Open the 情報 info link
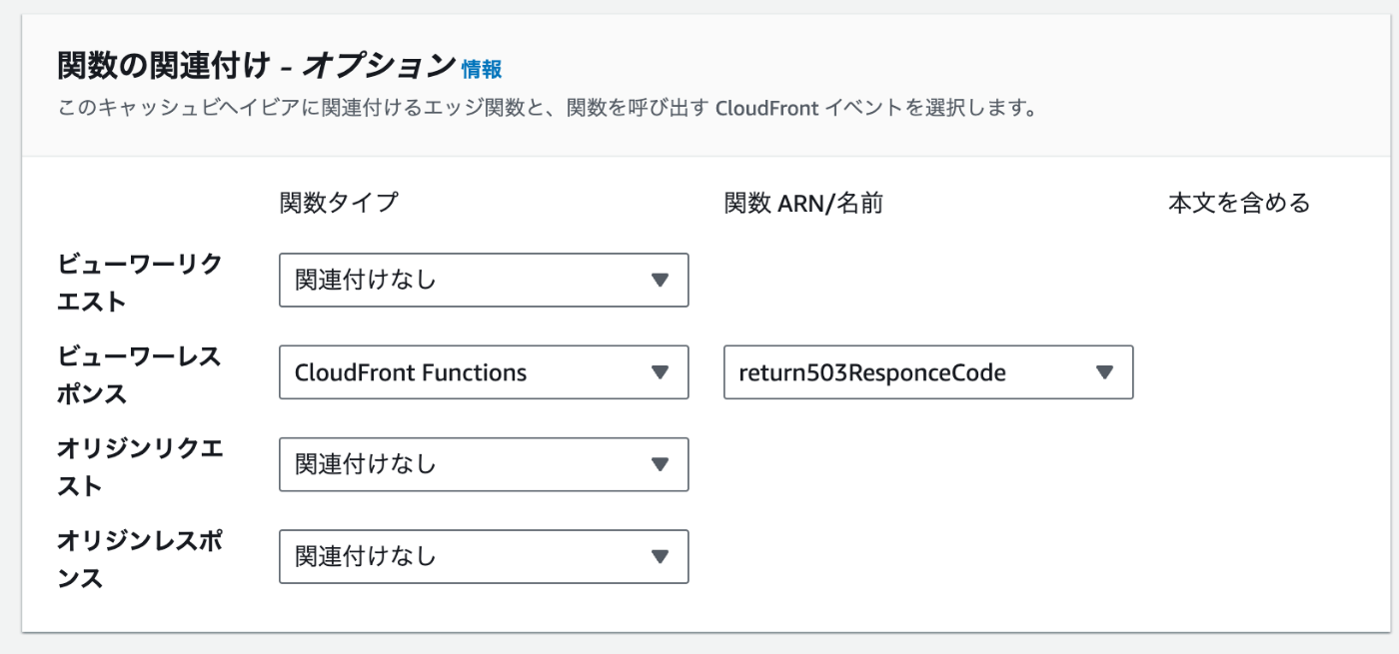 (x=482, y=69)
